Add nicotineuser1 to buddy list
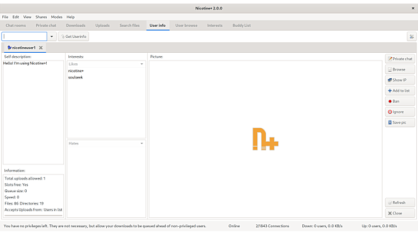 400,91
